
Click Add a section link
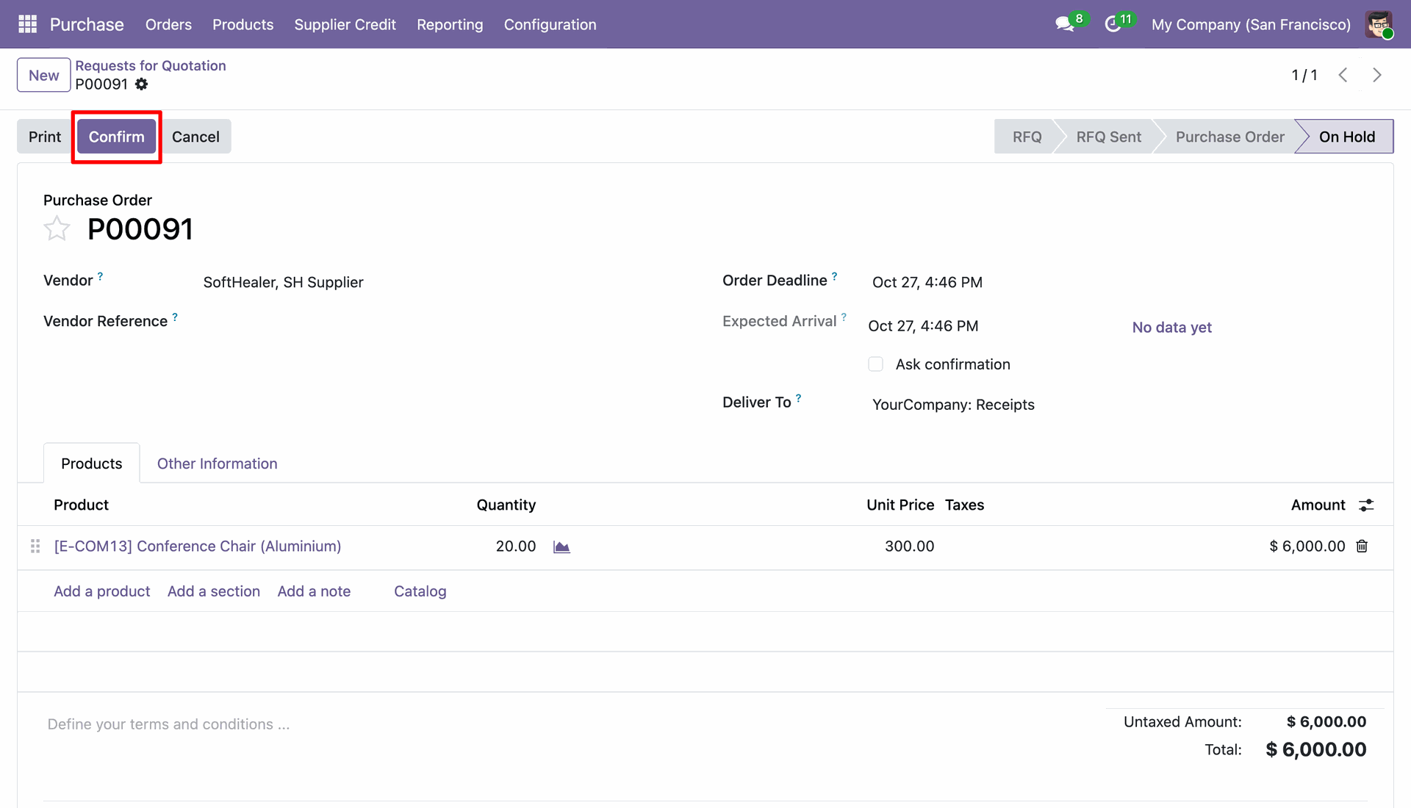pos(213,591)
